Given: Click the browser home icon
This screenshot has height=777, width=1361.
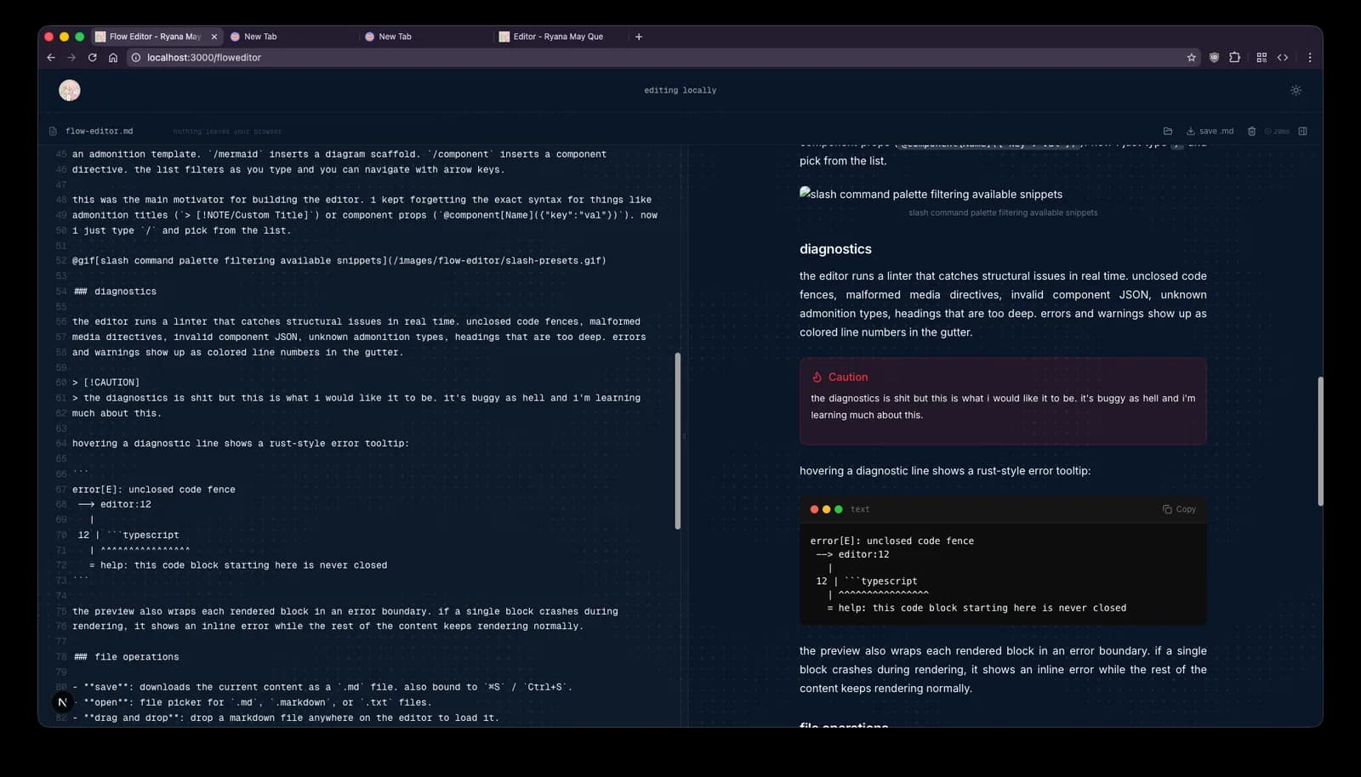Looking at the screenshot, I should (113, 58).
